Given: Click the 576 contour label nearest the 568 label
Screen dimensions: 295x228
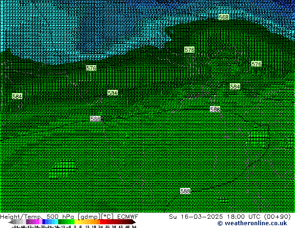Looking at the screenshot, I should click(x=189, y=50).
